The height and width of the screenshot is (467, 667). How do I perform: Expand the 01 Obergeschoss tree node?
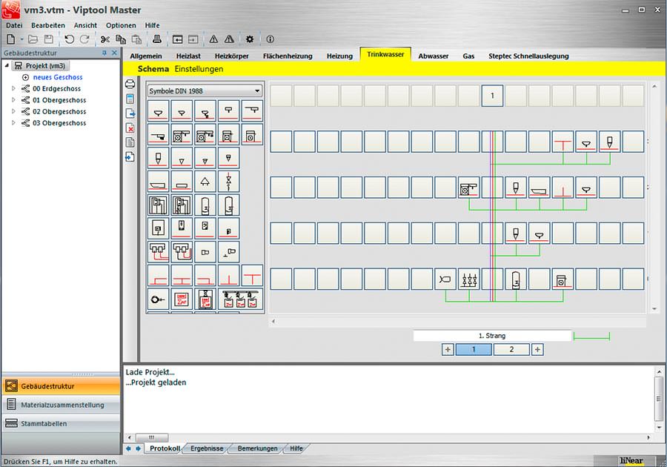click(x=13, y=100)
